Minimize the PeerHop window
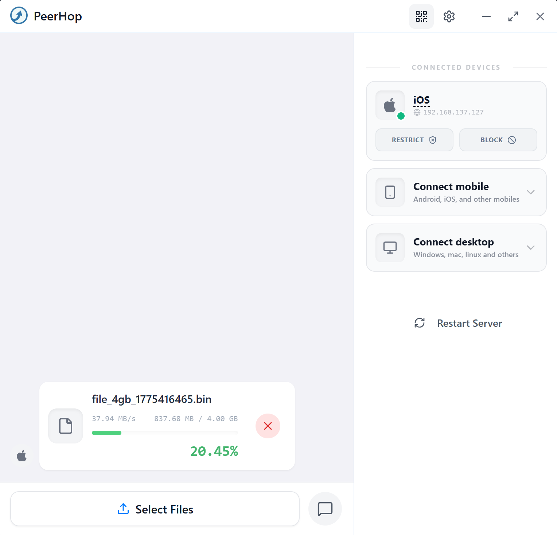Screen dimensions: 557x535 pyautogui.click(x=486, y=16)
